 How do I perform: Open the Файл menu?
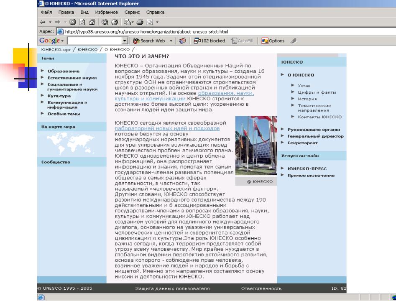pyautogui.click(x=46, y=12)
